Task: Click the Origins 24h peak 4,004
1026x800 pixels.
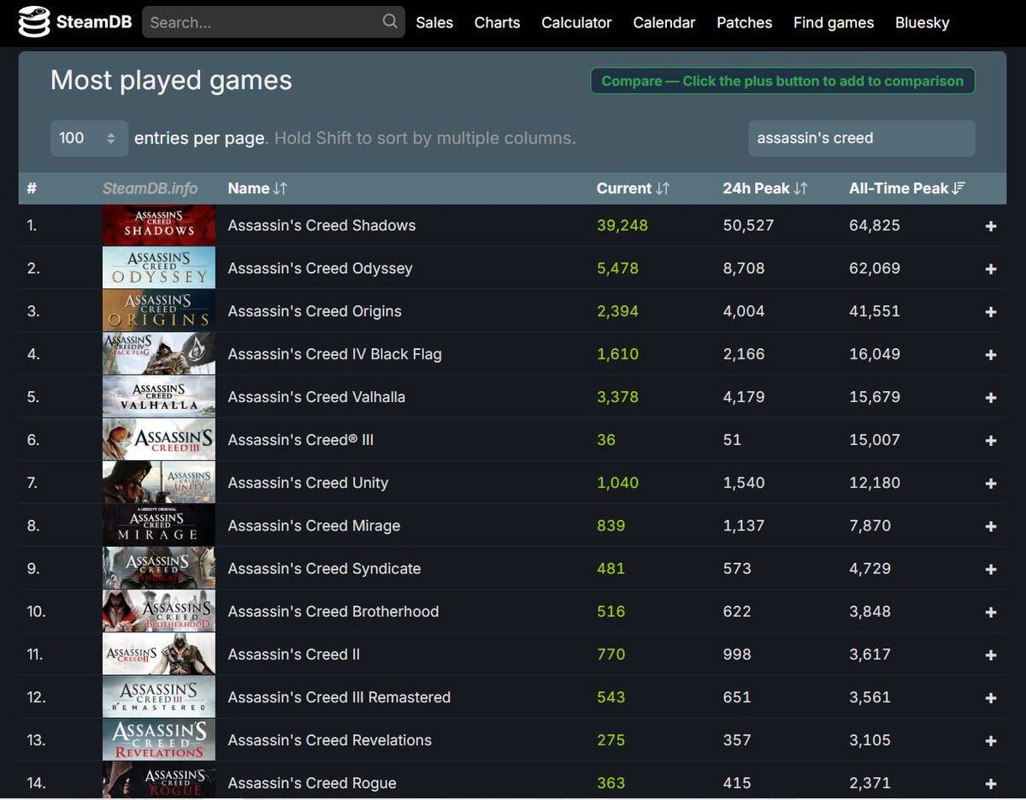Action: point(744,311)
